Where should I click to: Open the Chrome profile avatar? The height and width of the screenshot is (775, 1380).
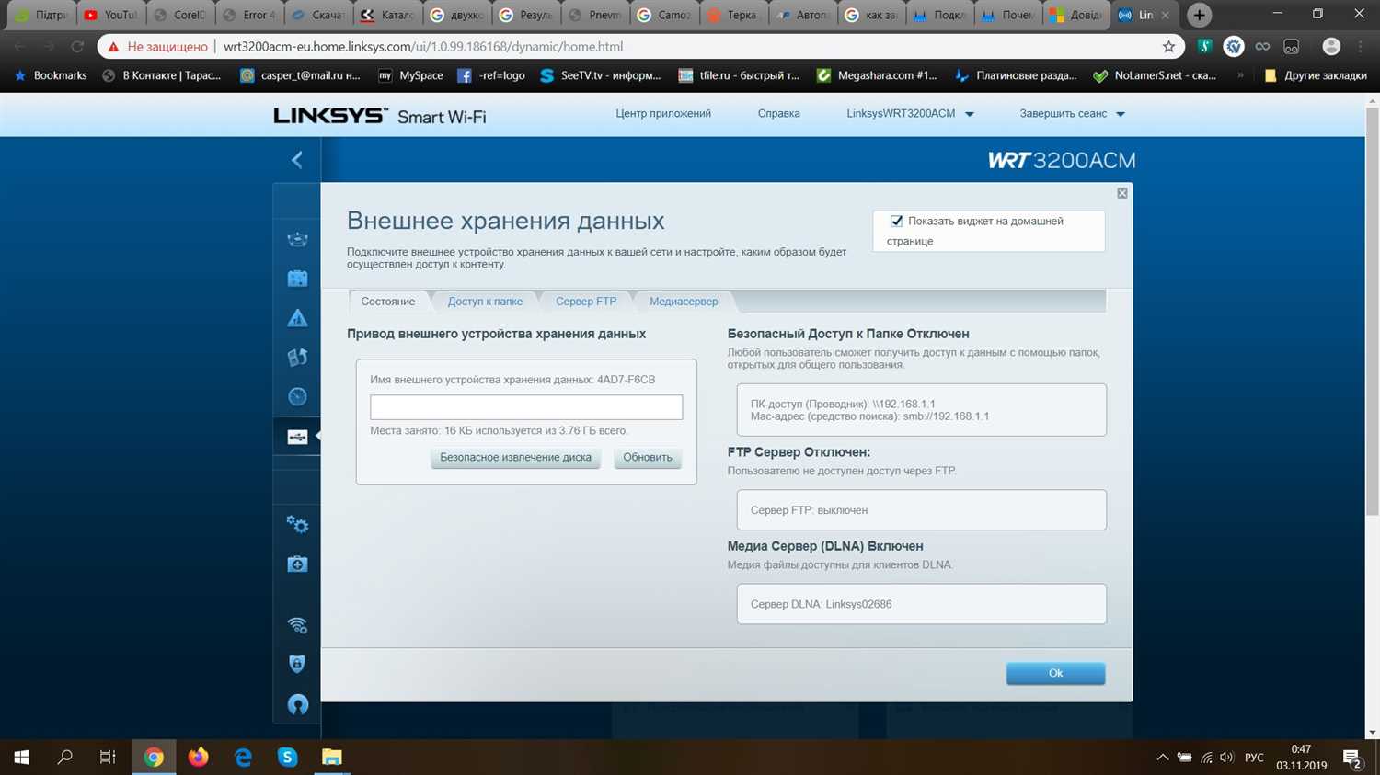pos(1330,46)
